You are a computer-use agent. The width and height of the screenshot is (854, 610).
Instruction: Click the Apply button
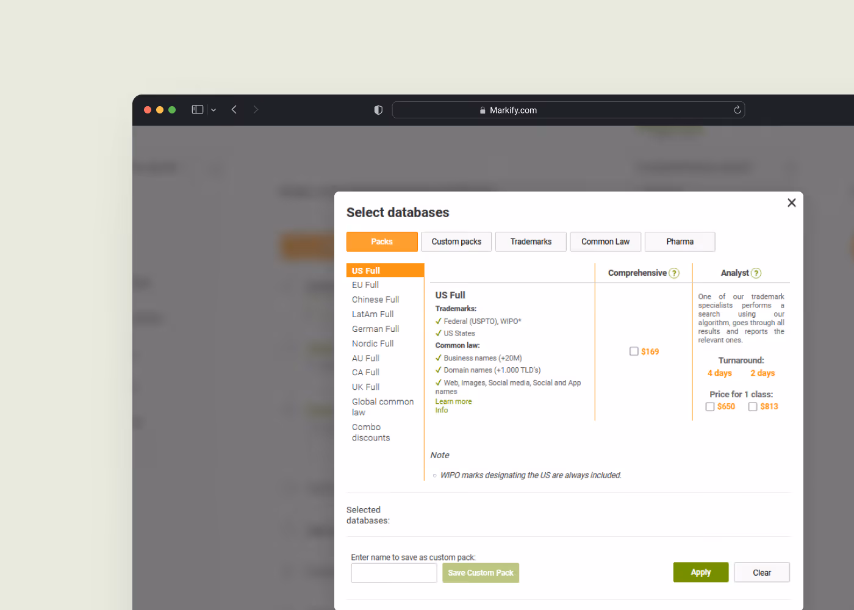click(701, 572)
